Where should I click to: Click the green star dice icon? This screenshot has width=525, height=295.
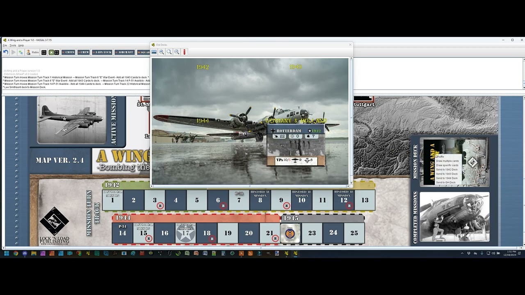pyautogui.click(x=51, y=52)
